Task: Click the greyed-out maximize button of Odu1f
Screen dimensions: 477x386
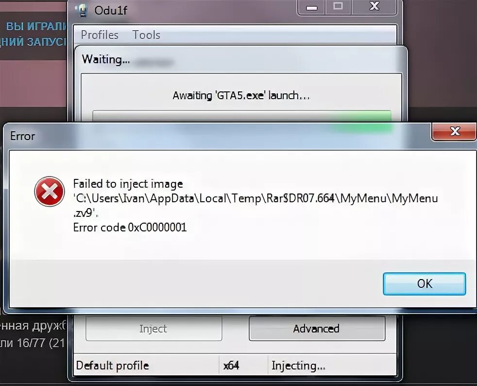Action: pos(338,7)
